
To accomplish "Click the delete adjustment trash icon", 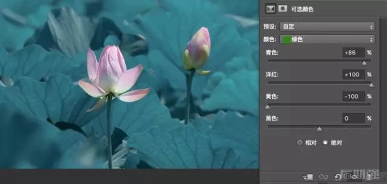I will click(369, 177).
